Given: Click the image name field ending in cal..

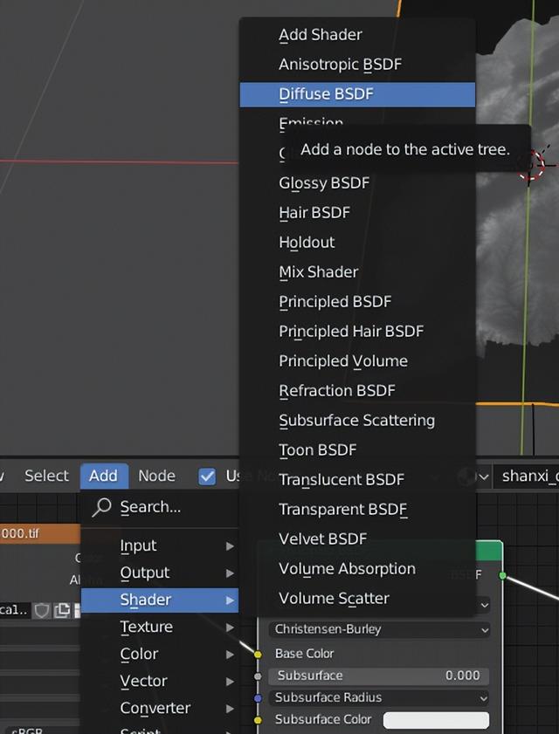Looking at the screenshot, I should coord(16,610).
